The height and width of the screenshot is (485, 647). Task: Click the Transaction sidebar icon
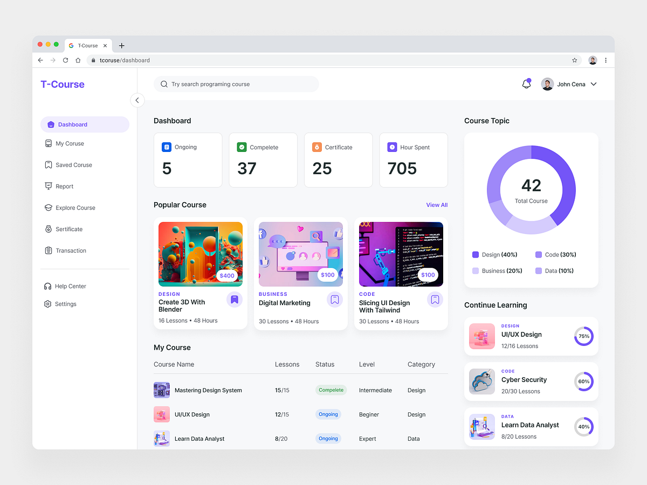click(50, 251)
